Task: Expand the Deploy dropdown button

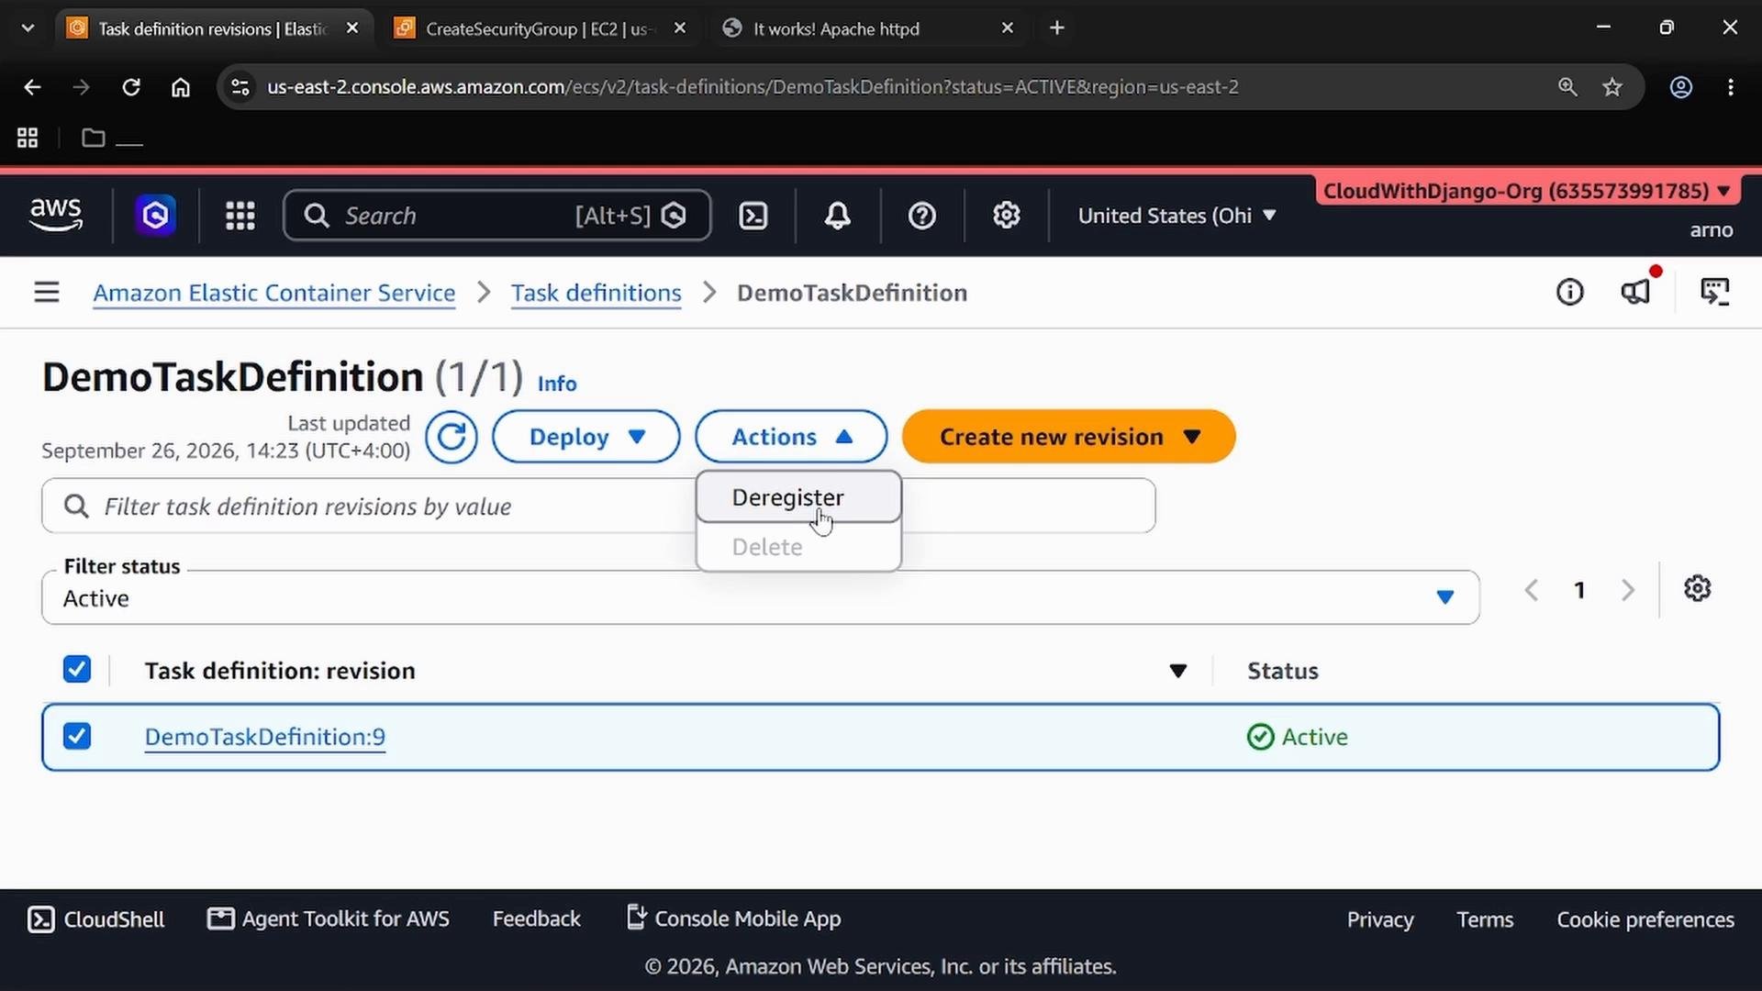Action: [586, 437]
